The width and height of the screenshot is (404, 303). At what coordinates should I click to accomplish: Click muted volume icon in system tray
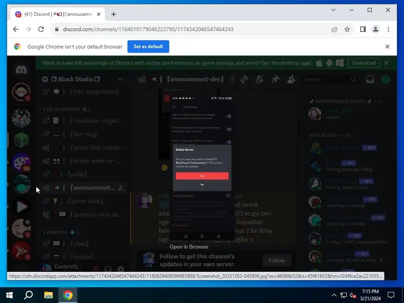point(353,295)
